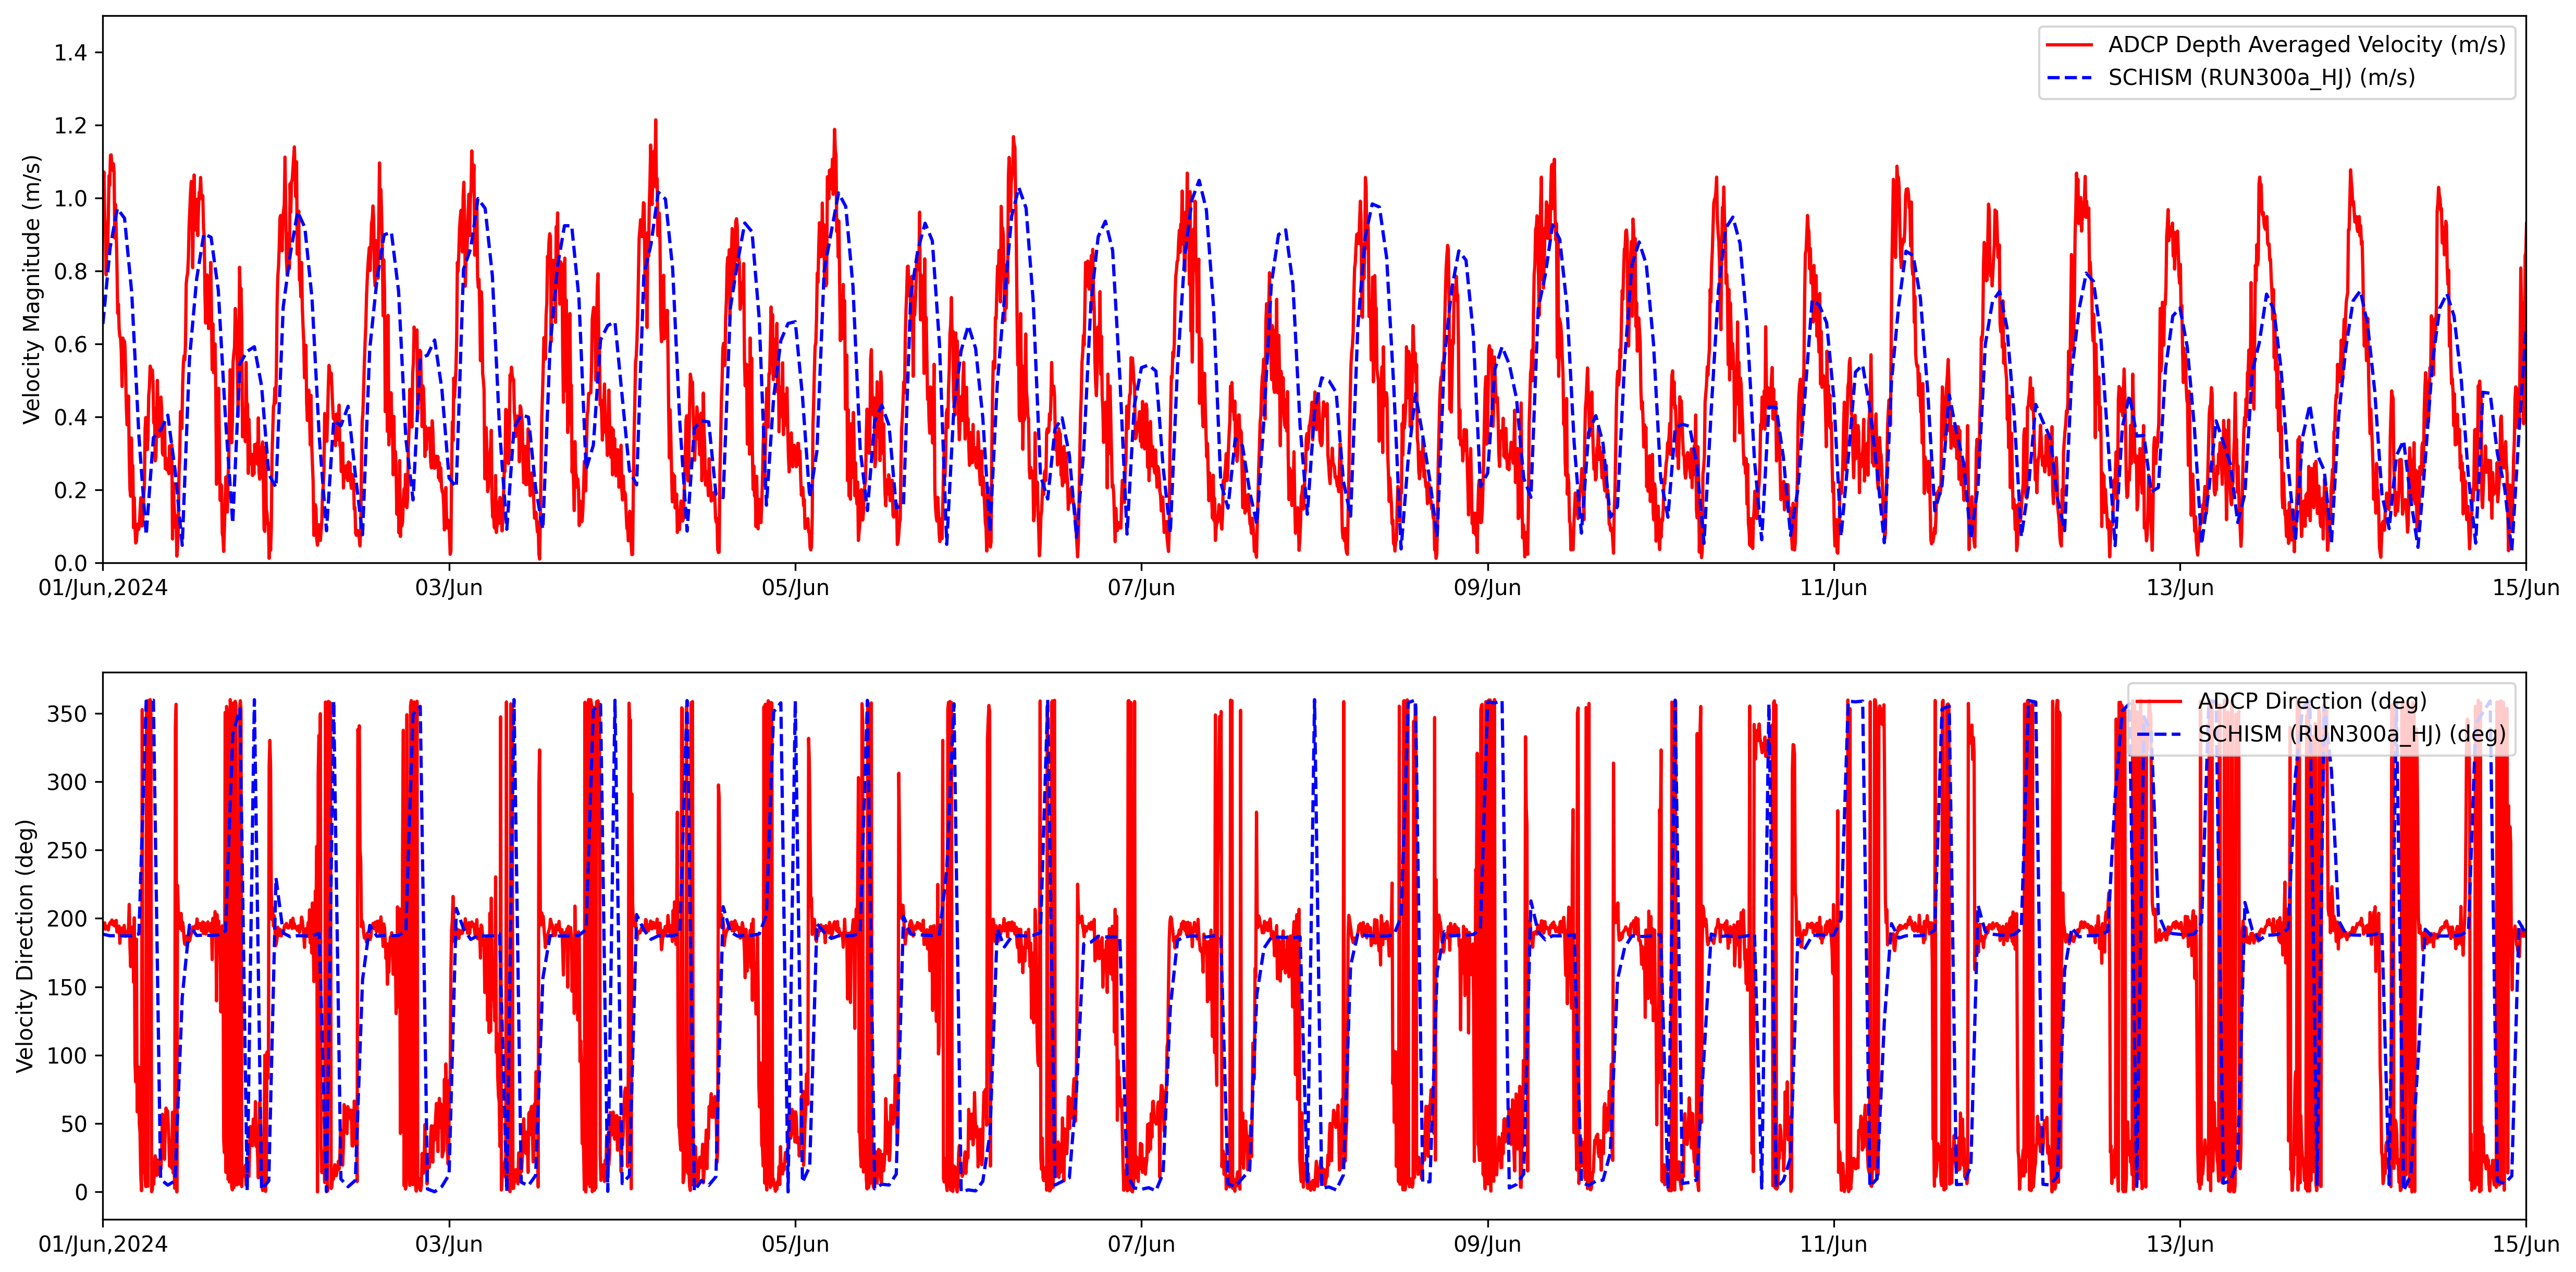Select the 'ADCP Depth Averaged Velocity (m/s)' legend text

[2306, 45]
